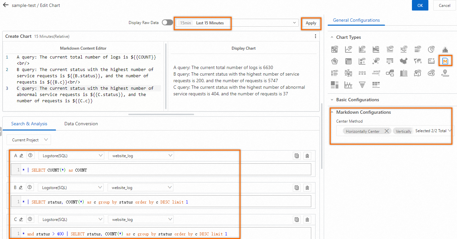Open query C Logstore(SQL) dropdown
Viewport: 457px width, 239px height.
coord(71,220)
